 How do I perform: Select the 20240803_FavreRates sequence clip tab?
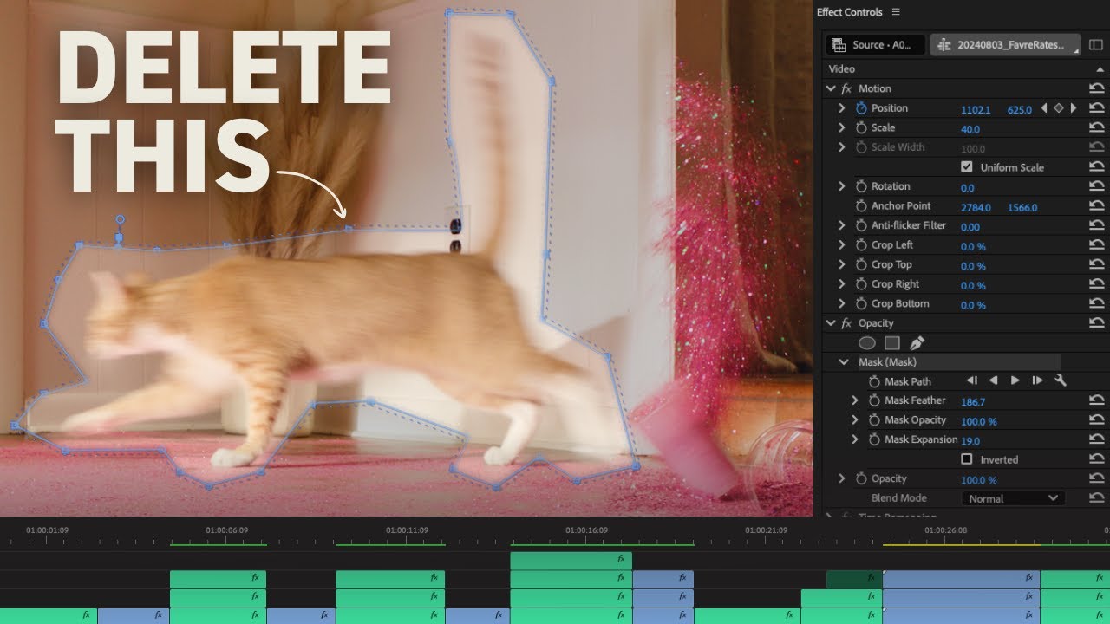(x=1006, y=45)
